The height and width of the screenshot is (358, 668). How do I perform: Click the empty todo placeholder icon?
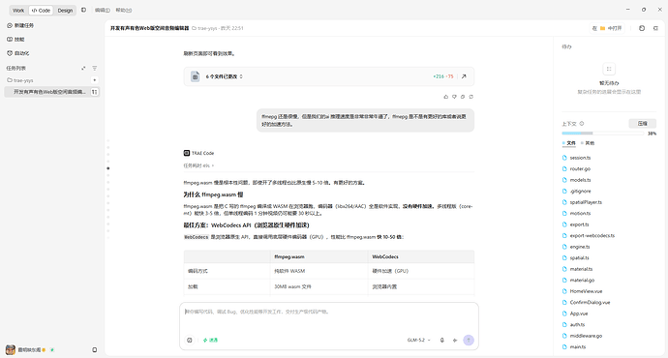coord(609,69)
